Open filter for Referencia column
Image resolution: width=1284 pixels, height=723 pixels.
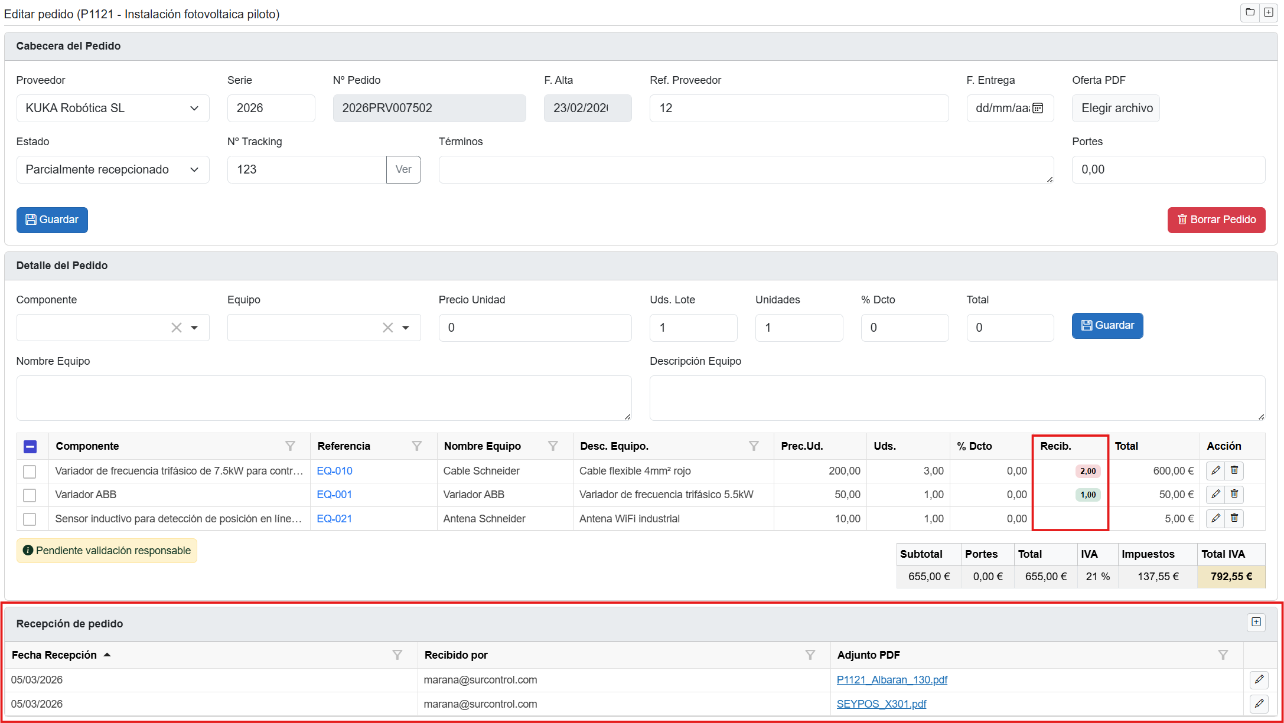[x=417, y=446]
